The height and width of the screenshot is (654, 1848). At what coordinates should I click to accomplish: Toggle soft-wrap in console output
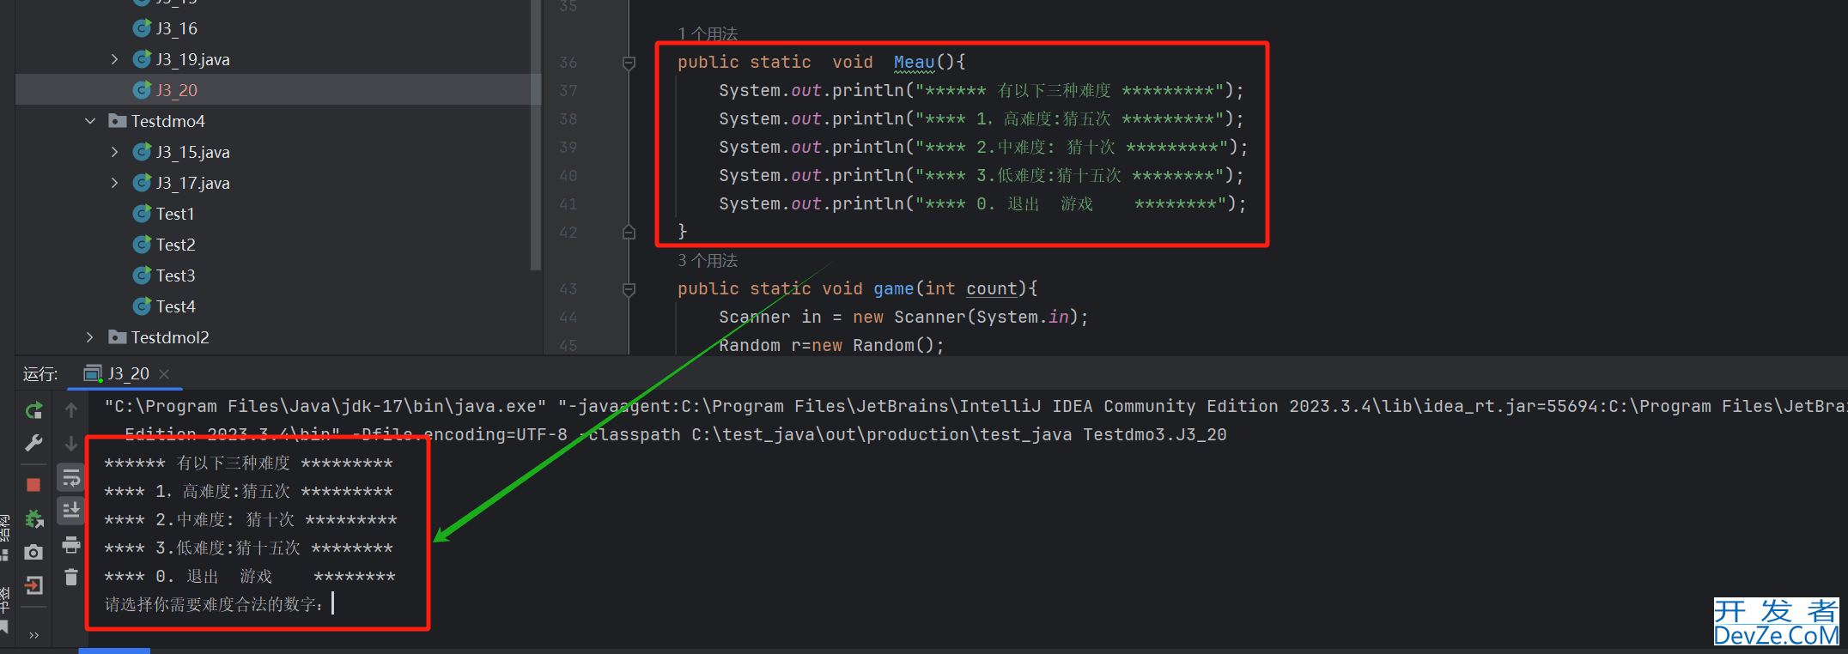(71, 477)
